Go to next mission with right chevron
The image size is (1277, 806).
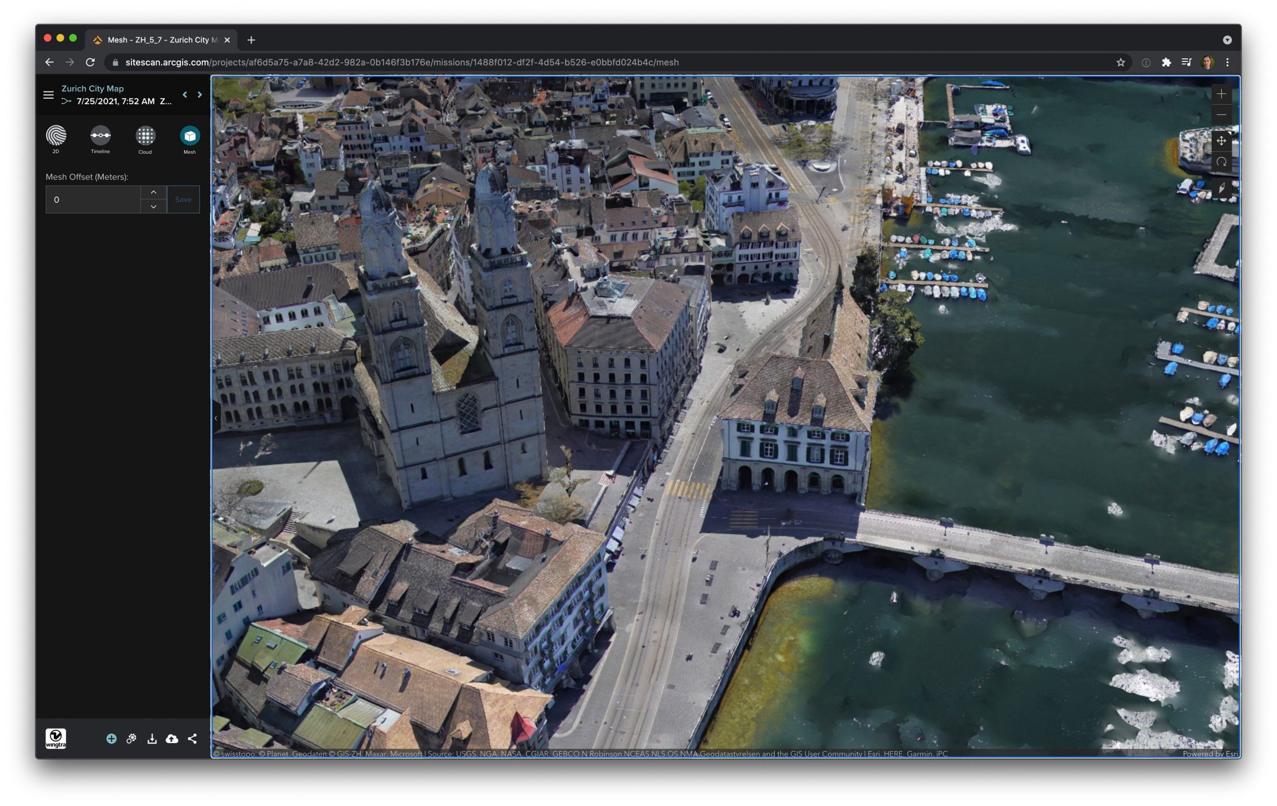tap(200, 94)
